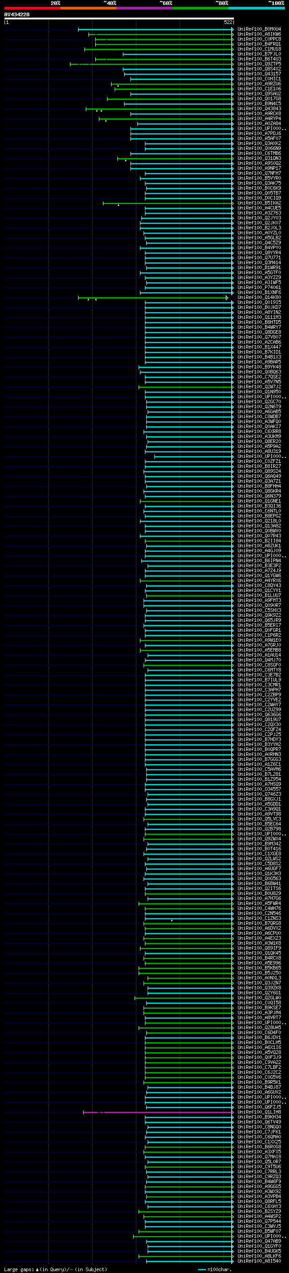The image size is (289, 1273).
Task: Select hit label UniRef100_Q2W7J2
Action: (x=259, y=387)
